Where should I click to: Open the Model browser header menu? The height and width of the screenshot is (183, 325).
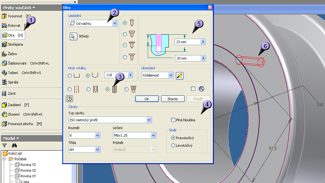(x=11, y=138)
